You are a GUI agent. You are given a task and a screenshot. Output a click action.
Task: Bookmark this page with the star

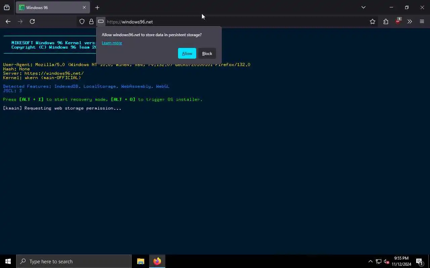pos(373,21)
